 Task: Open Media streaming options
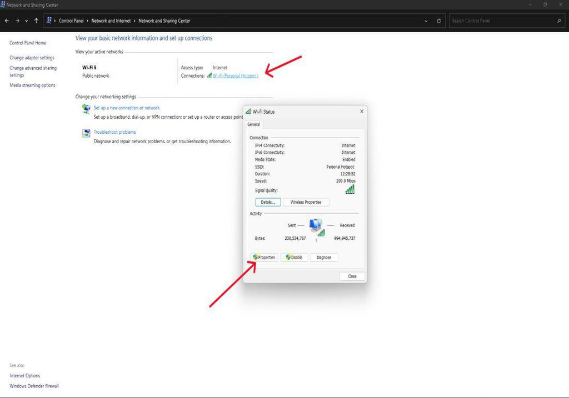coord(32,85)
